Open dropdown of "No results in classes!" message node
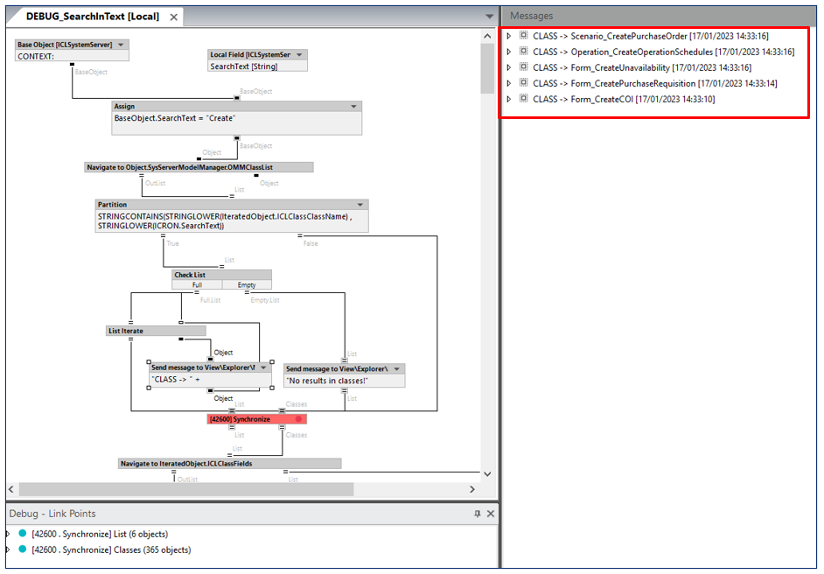Image resolution: width=824 pixels, height=574 pixels. pos(397,369)
